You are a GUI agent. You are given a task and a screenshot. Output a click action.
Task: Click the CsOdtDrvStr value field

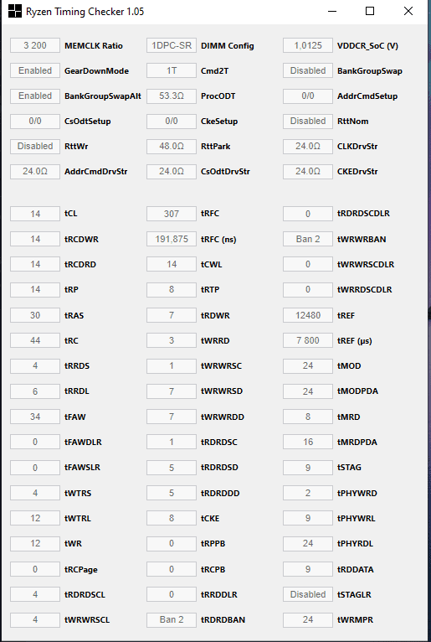pos(172,171)
